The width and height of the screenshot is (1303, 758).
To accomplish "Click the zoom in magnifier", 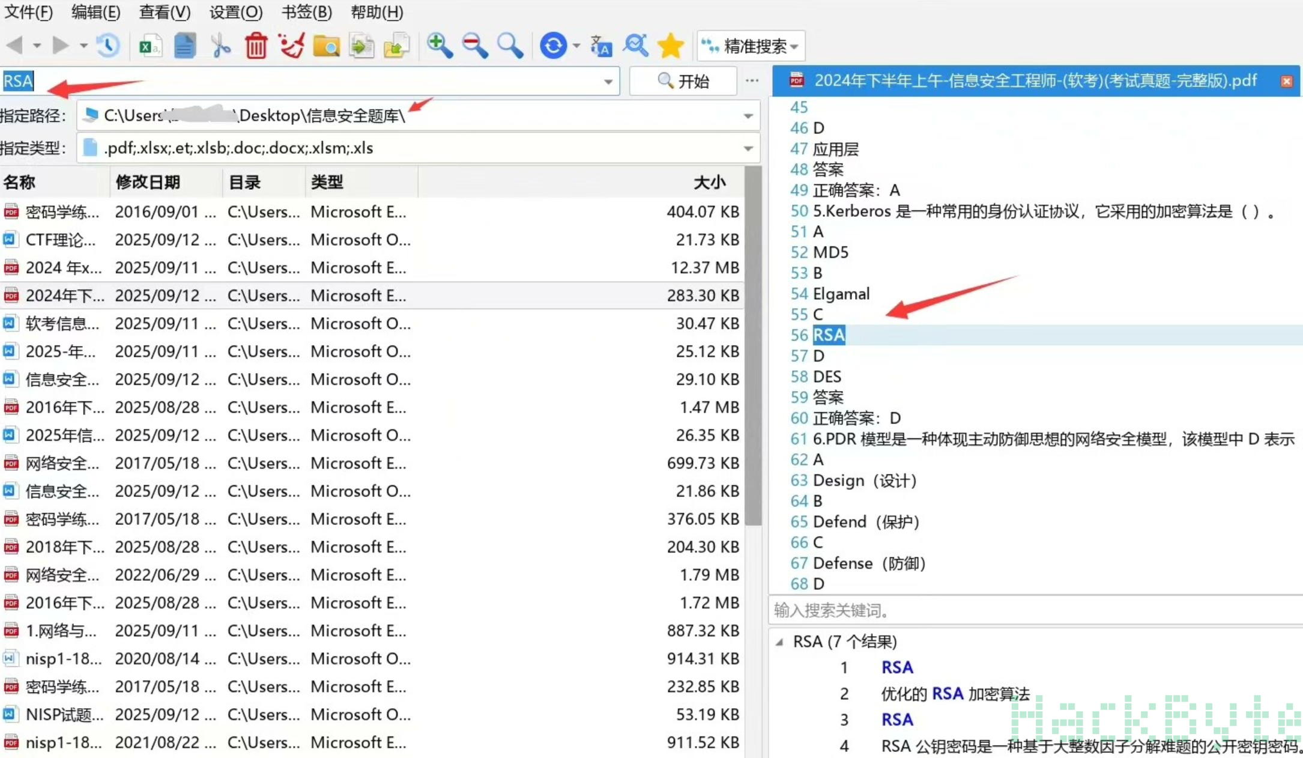I will tap(440, 46).
